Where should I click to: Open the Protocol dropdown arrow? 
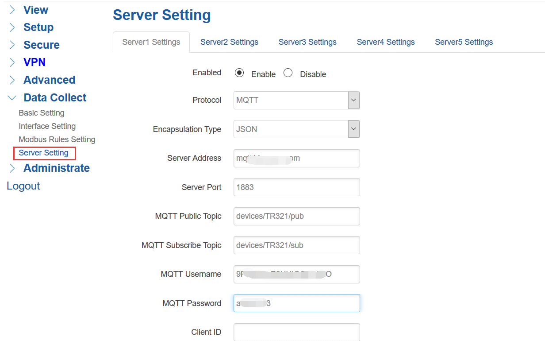coord(353,100)
